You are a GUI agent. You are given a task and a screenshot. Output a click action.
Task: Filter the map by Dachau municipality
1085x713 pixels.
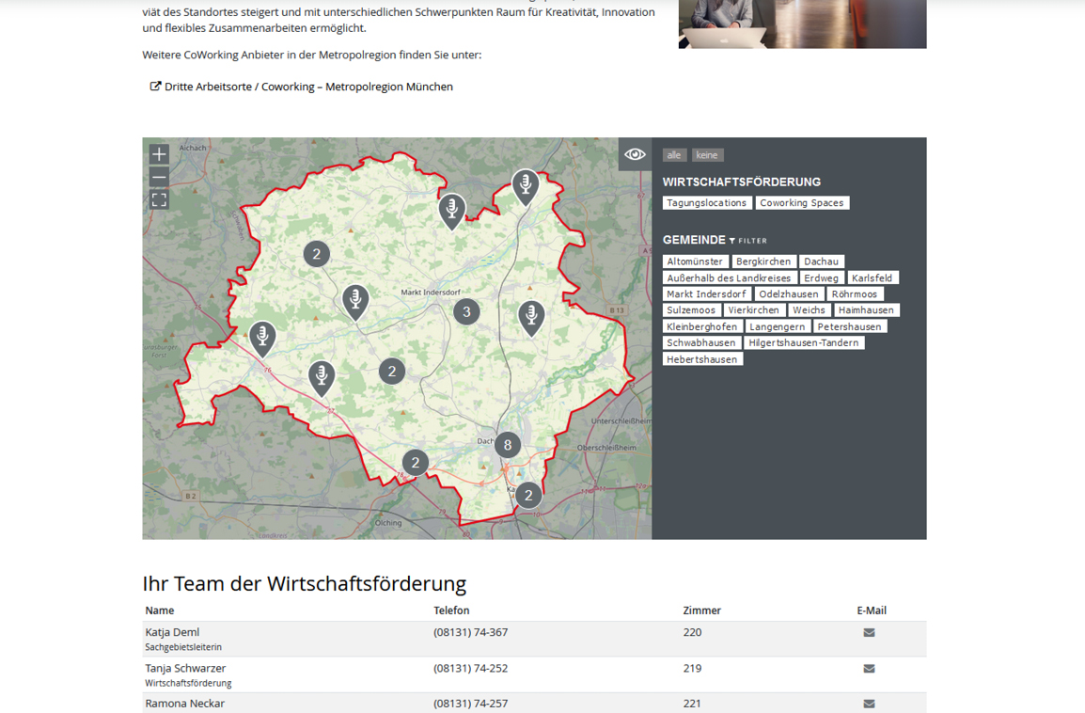(x=821, y=261)
